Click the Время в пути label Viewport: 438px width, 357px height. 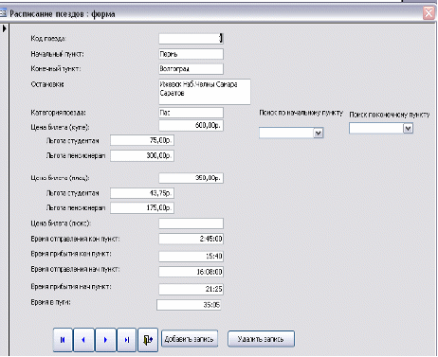coord(50,302)
